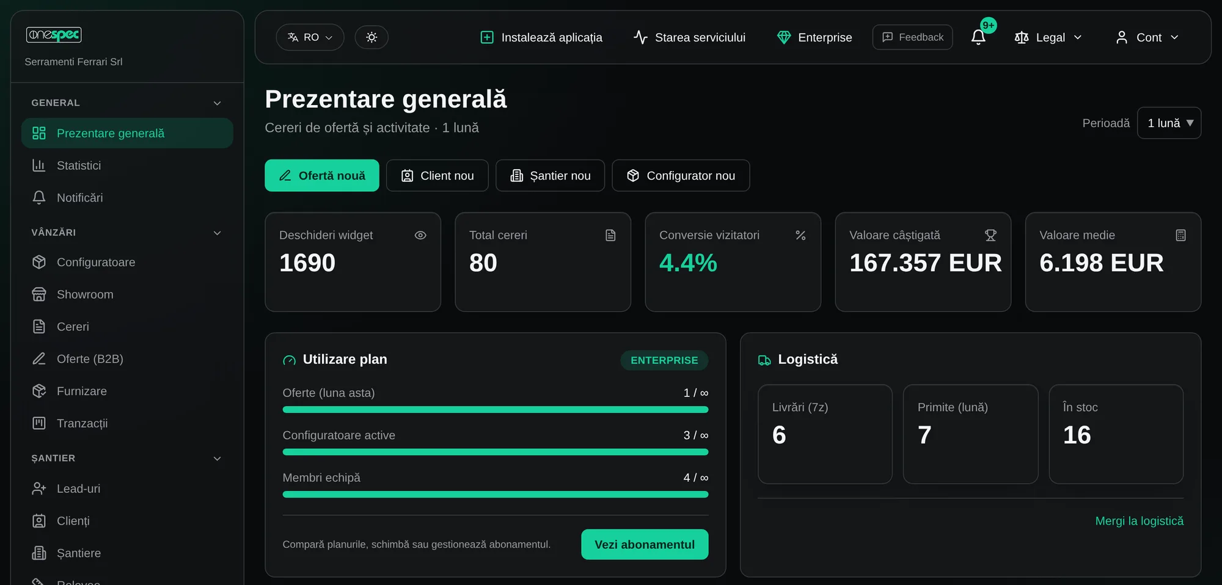The image size is (1222, 585).
Task: Click document icon on Total cereri card
Action: (610, 235)
